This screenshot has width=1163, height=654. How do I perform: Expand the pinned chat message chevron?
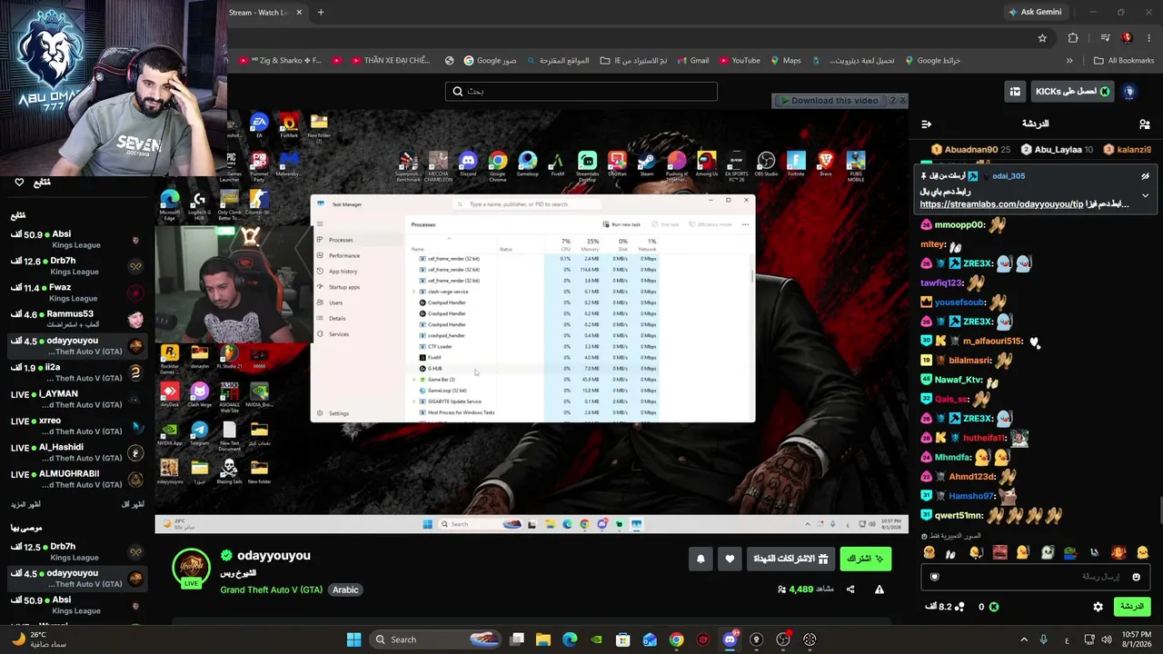pos(1145,195)
